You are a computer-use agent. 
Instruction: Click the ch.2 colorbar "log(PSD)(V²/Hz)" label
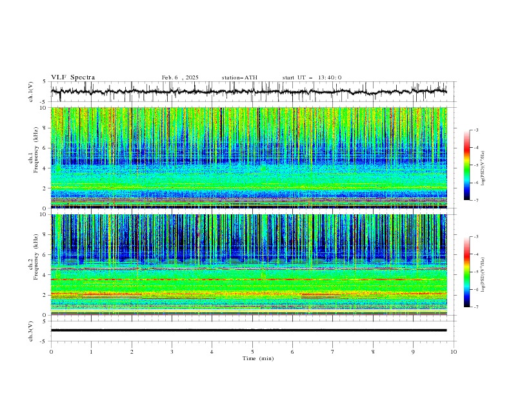coord(483,274)
